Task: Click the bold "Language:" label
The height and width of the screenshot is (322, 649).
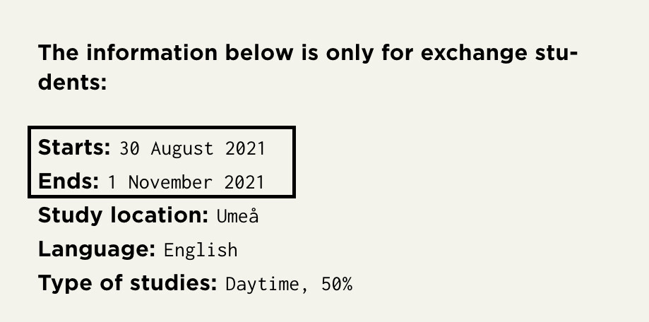Action: pos(97,249)
